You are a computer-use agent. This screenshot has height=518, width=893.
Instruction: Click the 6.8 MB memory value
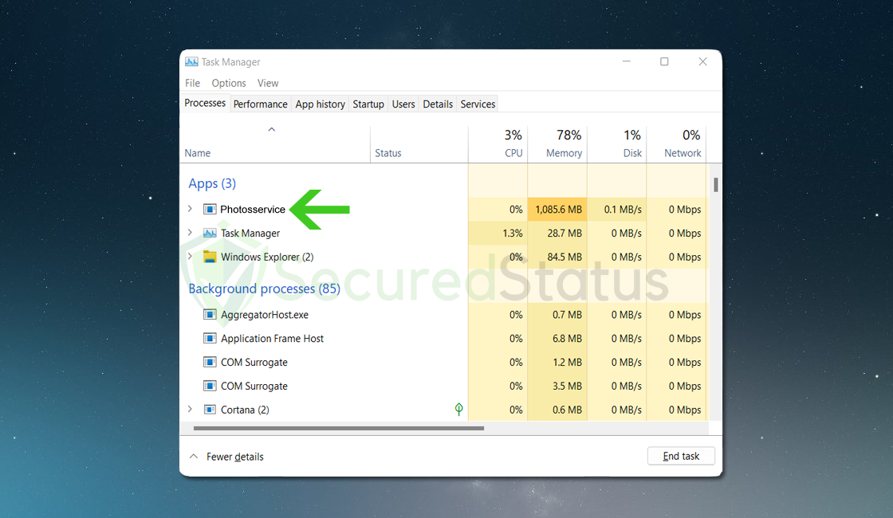[567, 338]
